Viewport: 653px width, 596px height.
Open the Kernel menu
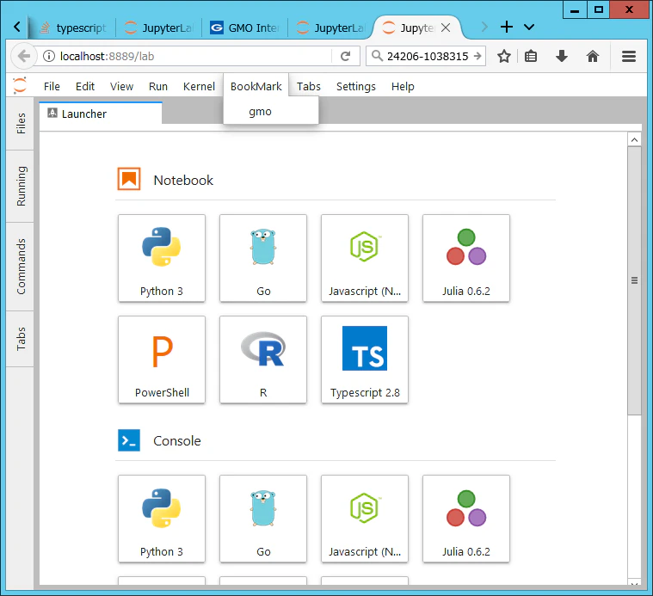[199, 87]
